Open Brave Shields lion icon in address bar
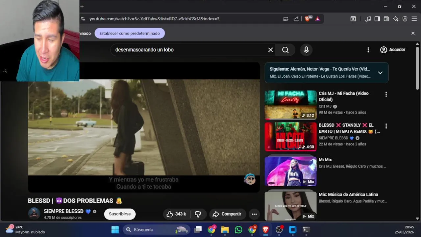421x237 pixels. pyautogui.click(x=308, y=19)
